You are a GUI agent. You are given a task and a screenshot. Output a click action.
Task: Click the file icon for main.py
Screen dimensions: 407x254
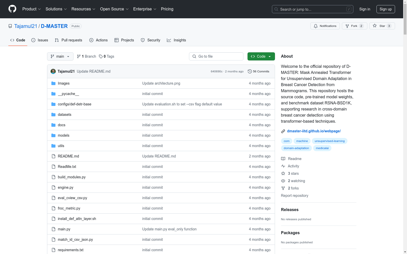53,229
